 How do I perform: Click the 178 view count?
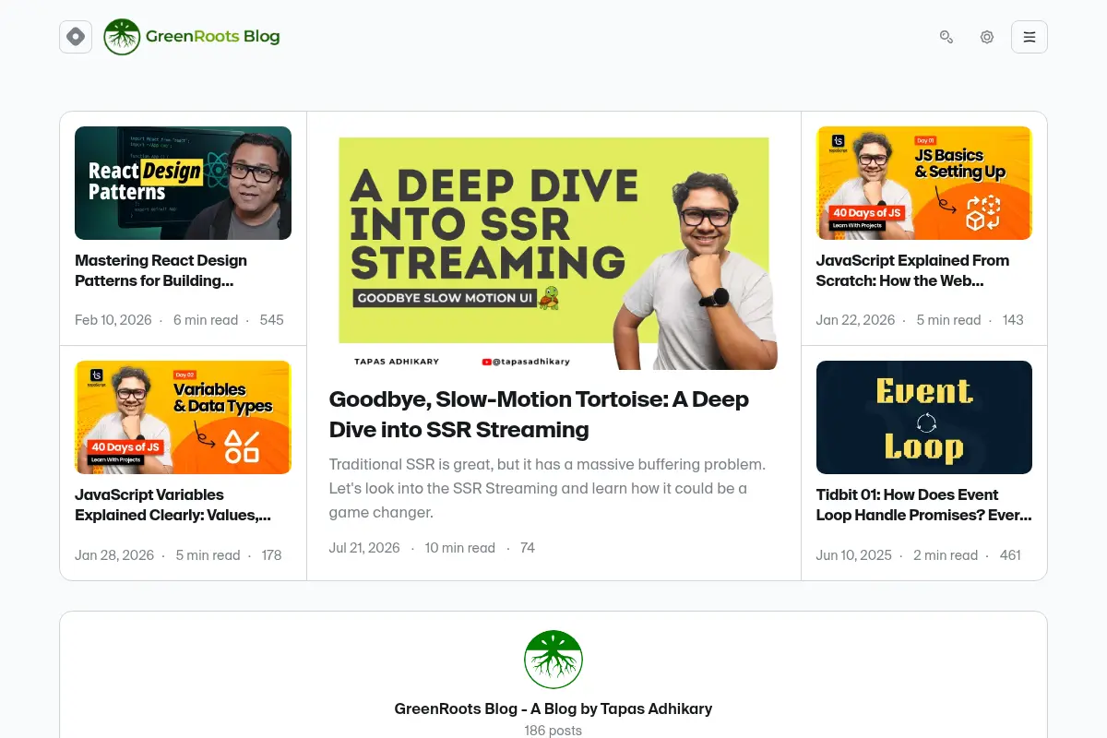point(271,555)
